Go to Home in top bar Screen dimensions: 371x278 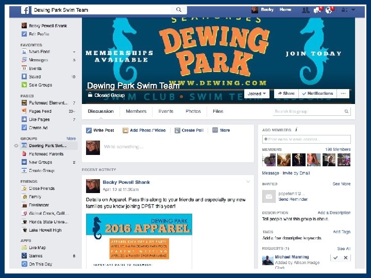pyautogui.click(x=285, y=10)
